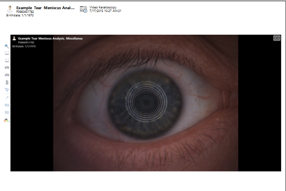
Task: Click the text label annotation tool
Action: click(7, 112)
